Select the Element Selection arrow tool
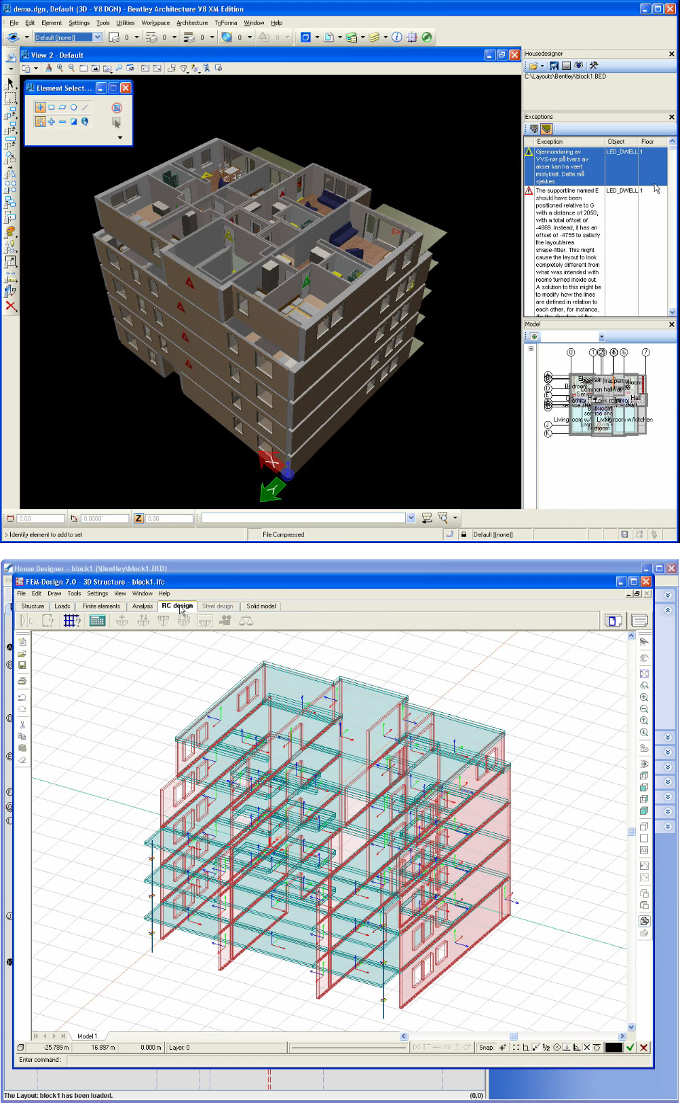Viewport: 680px width, 1104px height. click(10, 84)
